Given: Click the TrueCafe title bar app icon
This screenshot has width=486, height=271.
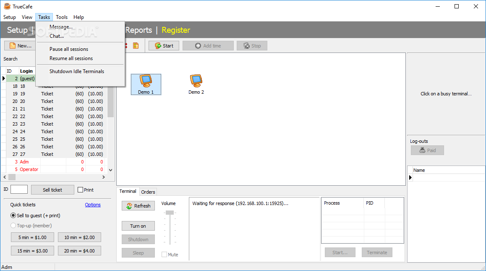Looking at the screenshot, I should click(x=7, y=6).
